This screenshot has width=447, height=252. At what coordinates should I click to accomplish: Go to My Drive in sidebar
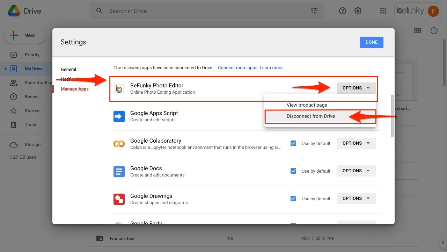tap(34, 69)
